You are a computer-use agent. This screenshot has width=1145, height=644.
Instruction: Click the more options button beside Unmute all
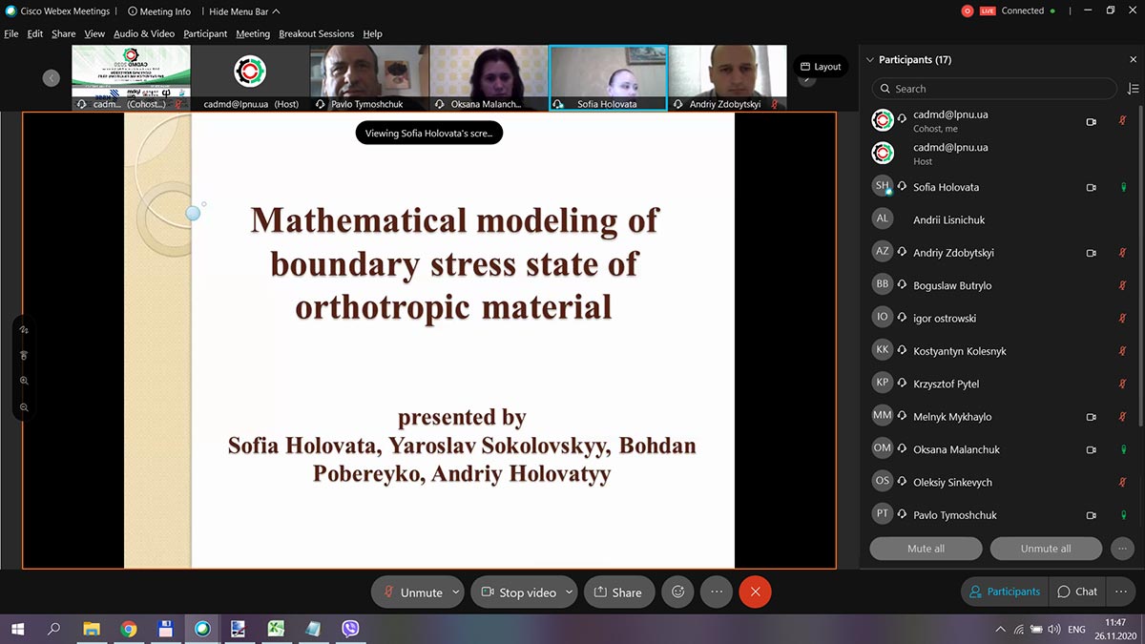click(x=1122, y=549)
